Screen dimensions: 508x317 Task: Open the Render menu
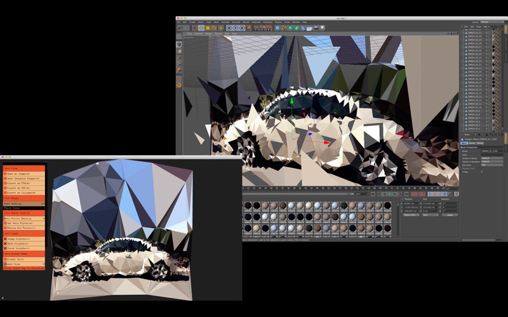[246, 22]
